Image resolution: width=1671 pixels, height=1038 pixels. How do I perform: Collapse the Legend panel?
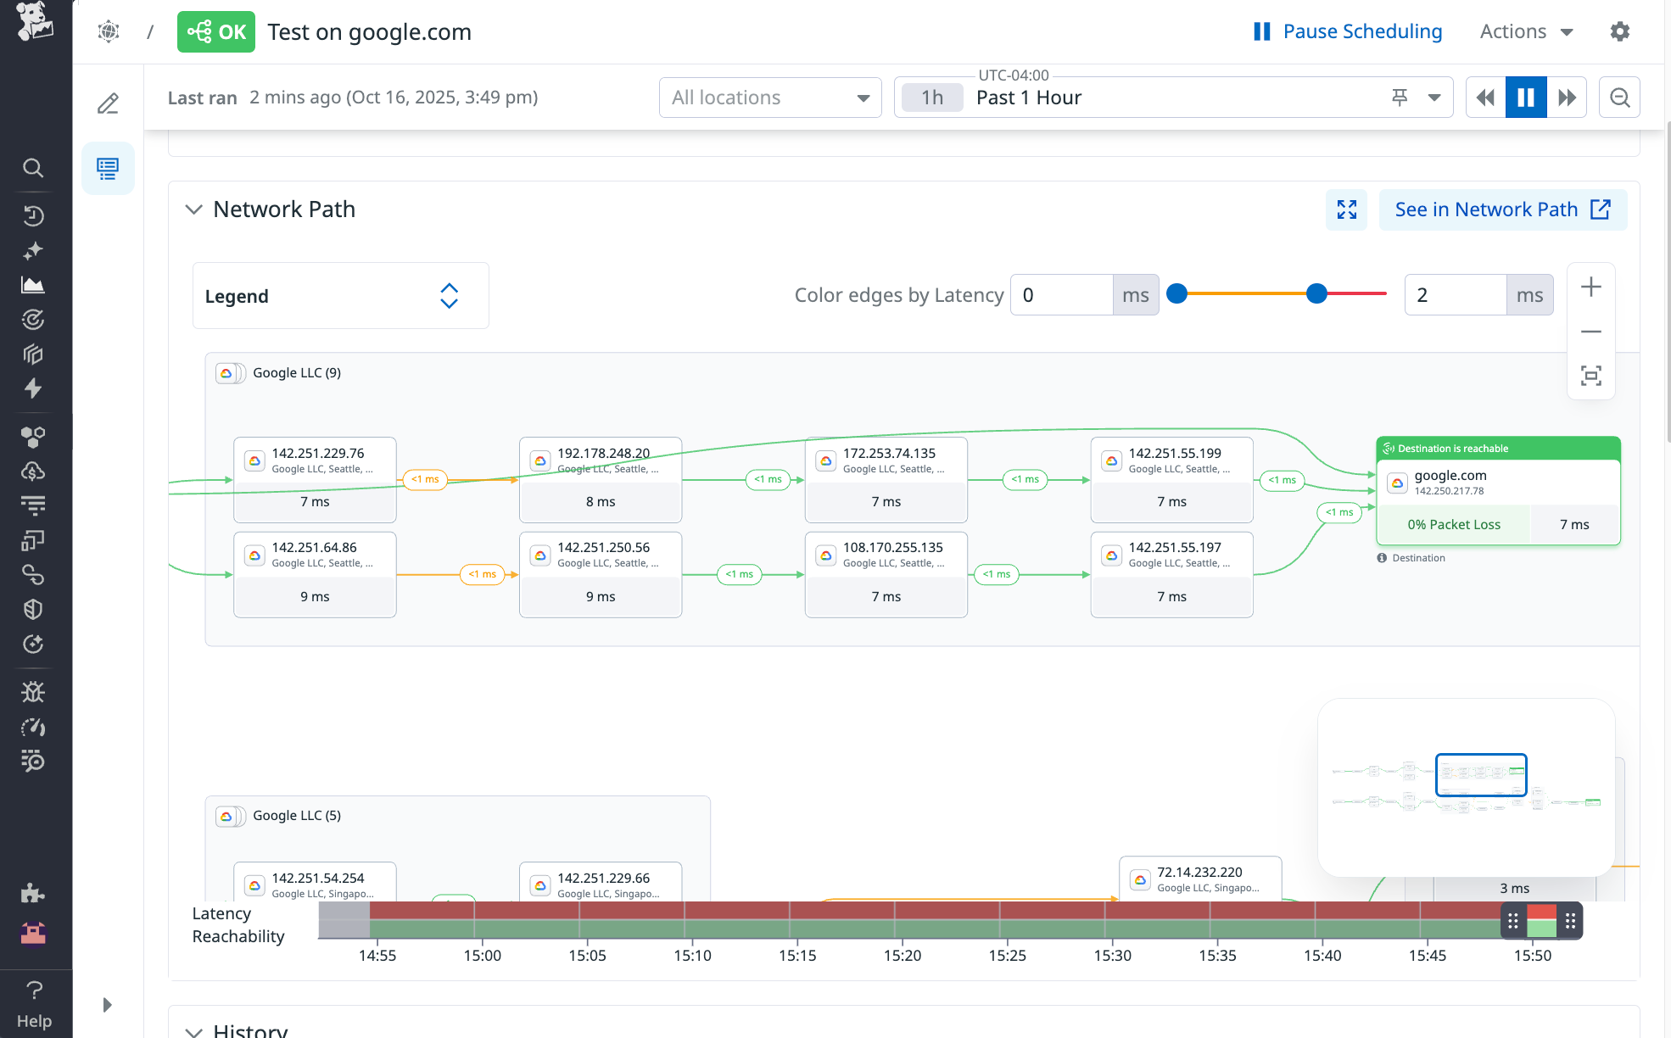pyautogui.click(x=449, y=295)
